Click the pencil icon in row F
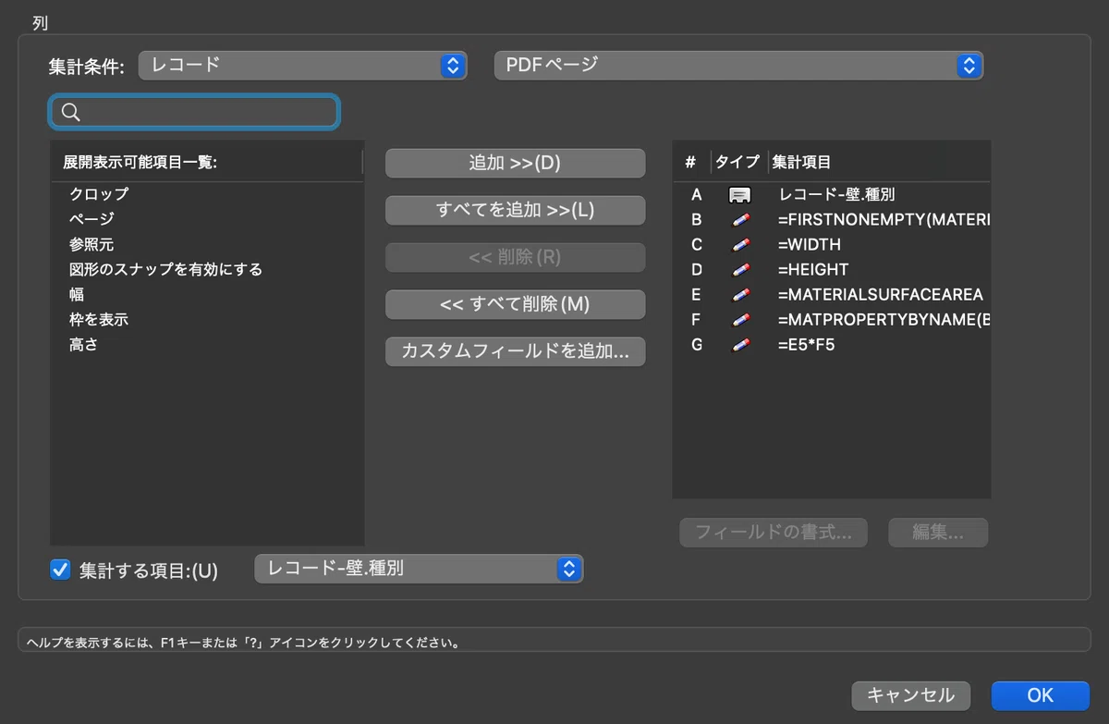1109x724 pixels. click(x=739, y=320)
